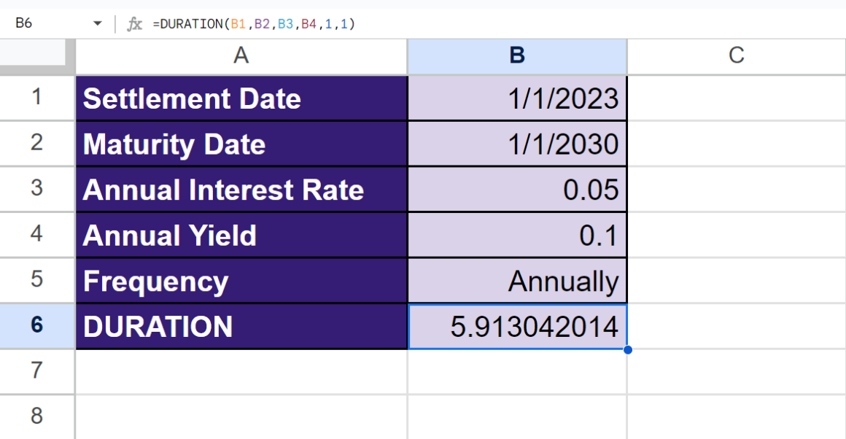
Task: Select column header A
Action: coord(241,56)
